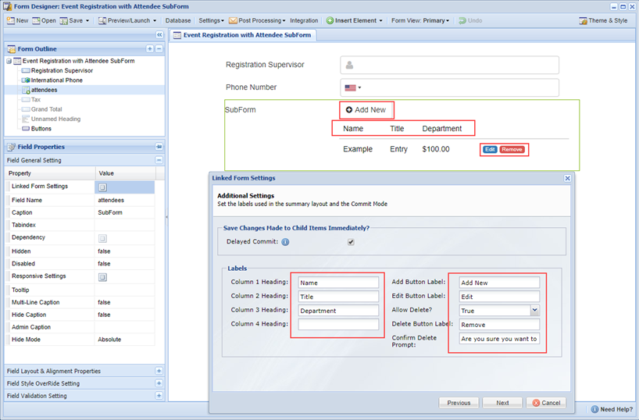Click the New form toolbar icon
The image size is (639, 420).
tap(11, 21)
